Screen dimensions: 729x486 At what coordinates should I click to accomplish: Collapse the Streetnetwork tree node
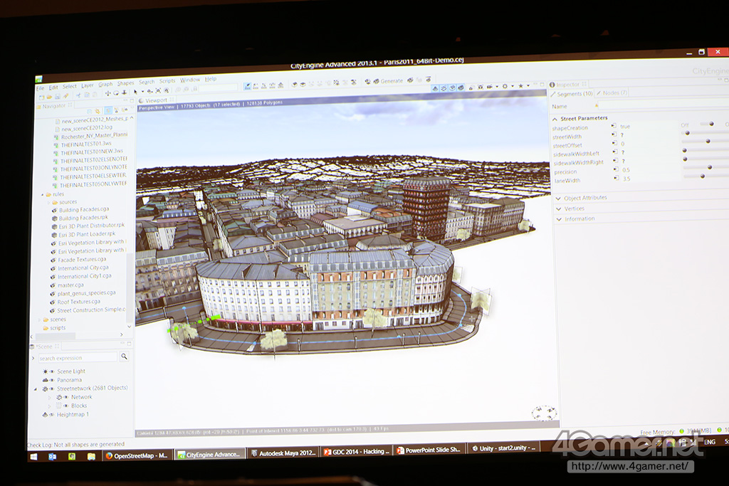[36, 389]
